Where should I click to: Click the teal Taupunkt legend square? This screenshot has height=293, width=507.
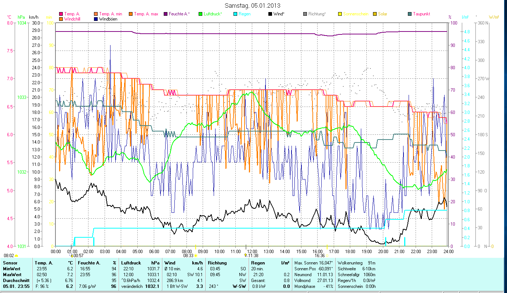click(410, 14)
